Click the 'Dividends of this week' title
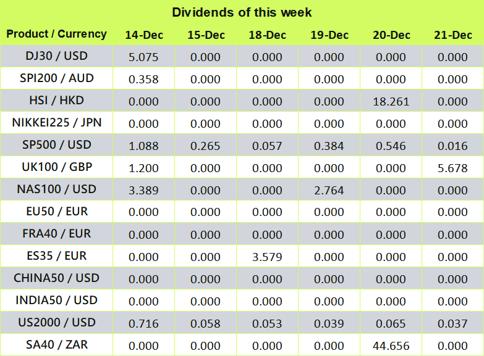This screenshot has width=484, height=356. (242, 12)
